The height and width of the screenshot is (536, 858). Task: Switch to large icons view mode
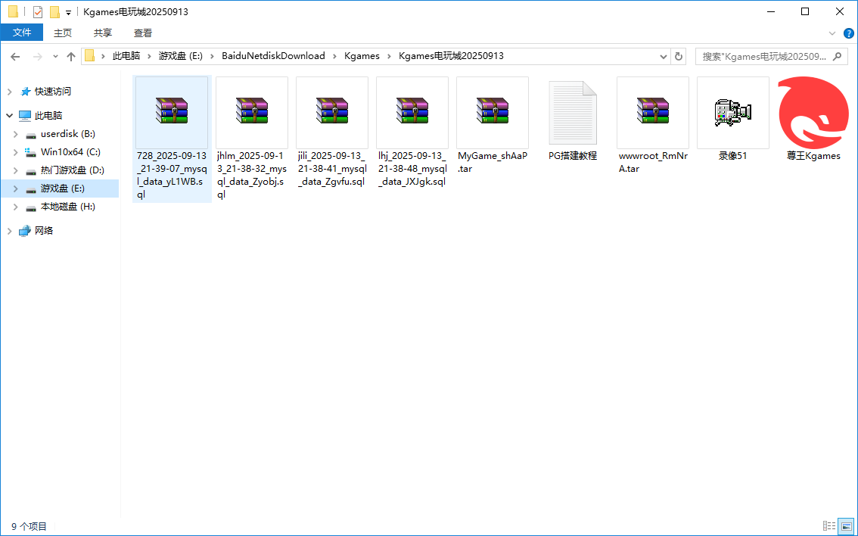click(x=846, y=526)
